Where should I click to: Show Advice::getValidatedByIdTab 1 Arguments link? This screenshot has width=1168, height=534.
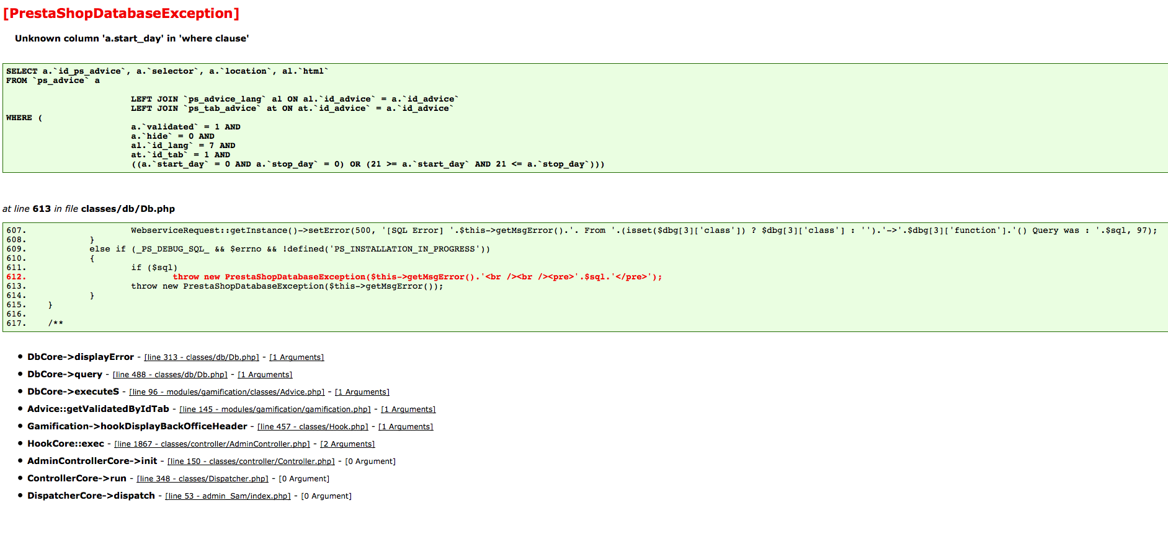tap(408, 409)
